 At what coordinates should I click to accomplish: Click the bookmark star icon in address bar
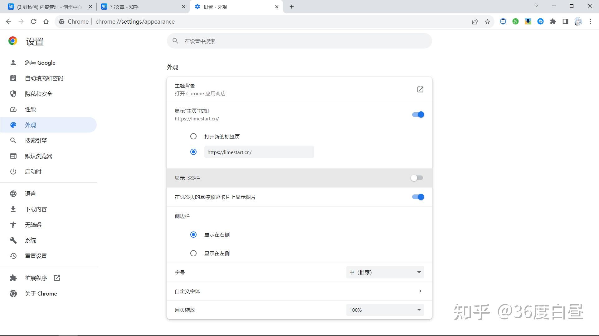point(487,21)
